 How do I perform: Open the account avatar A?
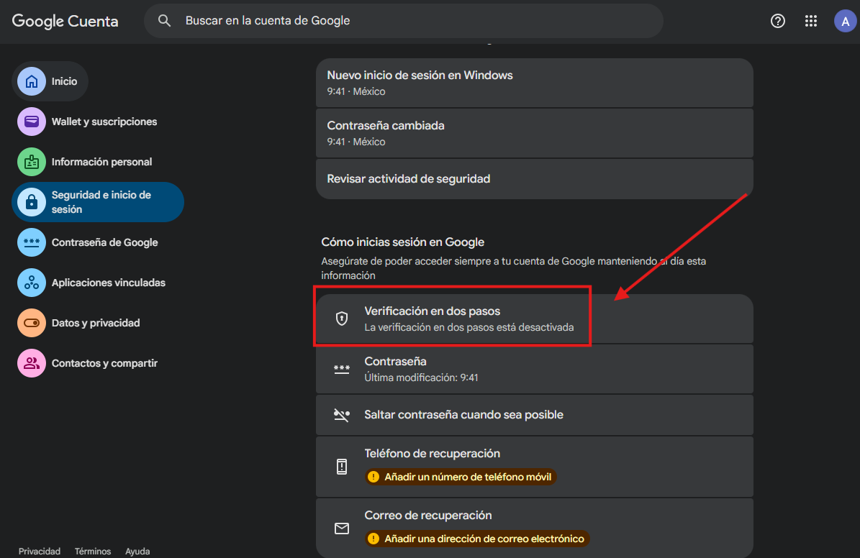pyautogui.click(x=845, y=21)
